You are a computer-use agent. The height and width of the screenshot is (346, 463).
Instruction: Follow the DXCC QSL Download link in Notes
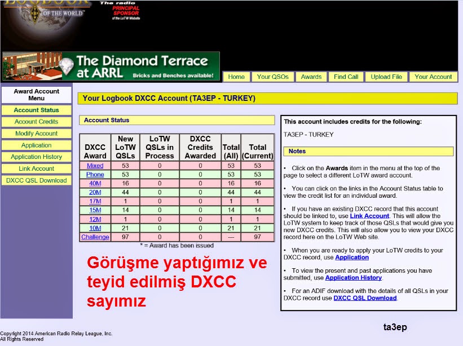(365, 298)
